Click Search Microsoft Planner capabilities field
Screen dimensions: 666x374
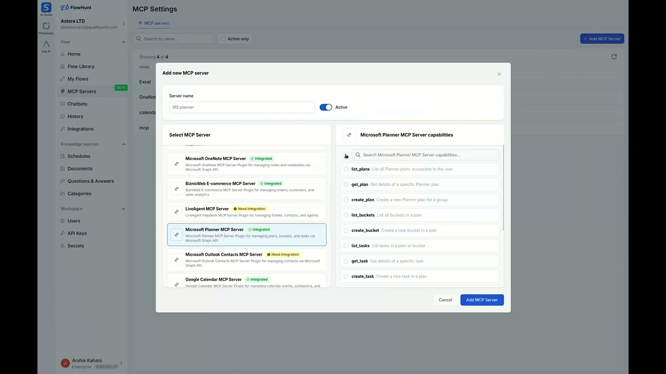coord(426,155)
